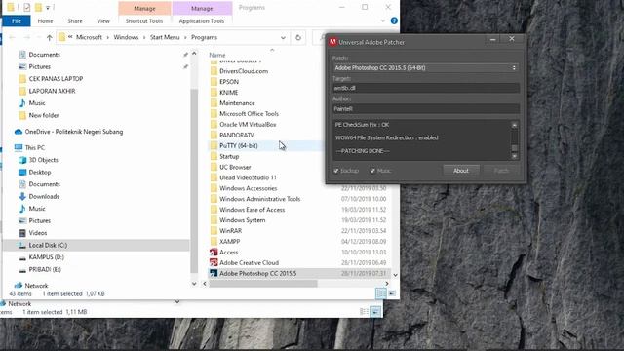This screenshot has height=351, width=624.
Task: Select Adobe Photoshop CC 2015.5 shortcut
Action: (x=257, y=274)
